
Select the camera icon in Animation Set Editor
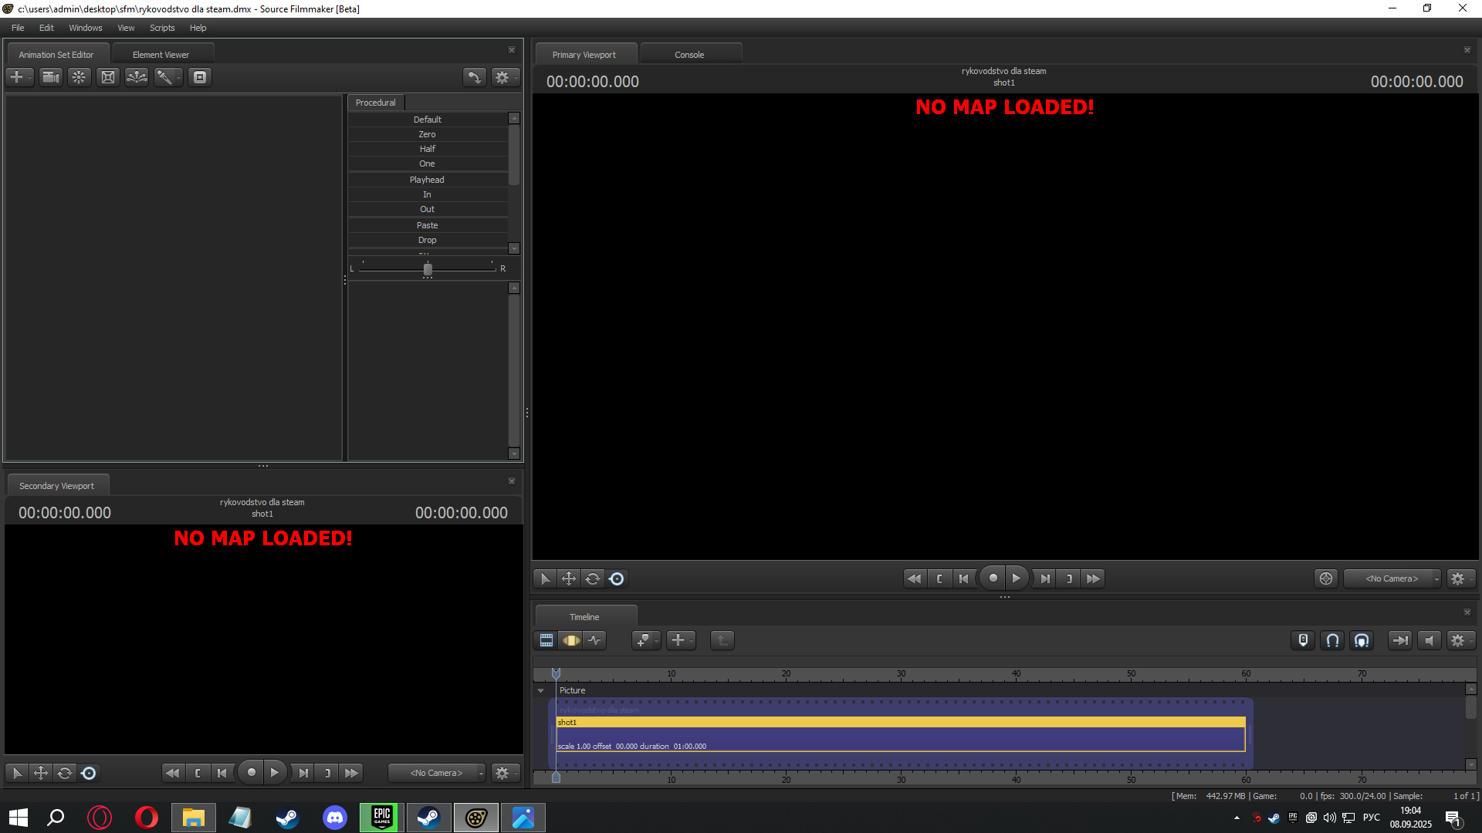pyautogui.click(x=51, y=77)
